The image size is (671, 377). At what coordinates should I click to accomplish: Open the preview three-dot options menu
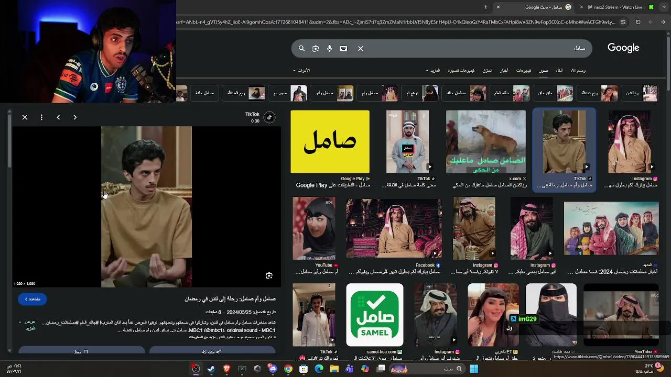coord(41,117)
